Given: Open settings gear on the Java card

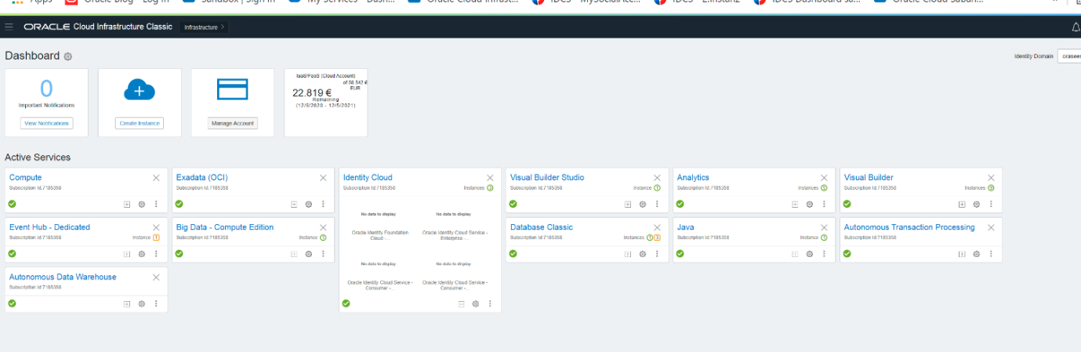Looking at the screenshot, I should [x=810, y=254].
